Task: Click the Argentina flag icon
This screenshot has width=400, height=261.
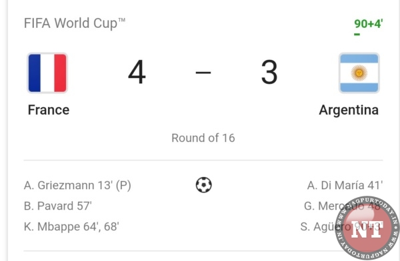Action: [359, 73]
